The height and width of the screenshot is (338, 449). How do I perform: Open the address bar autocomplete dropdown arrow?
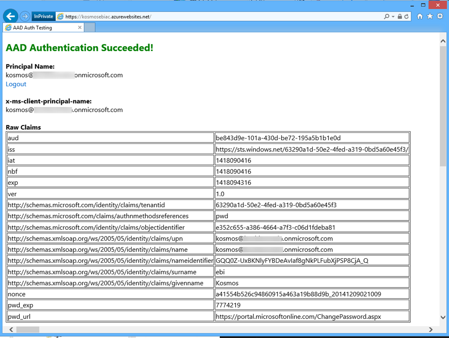393,17
